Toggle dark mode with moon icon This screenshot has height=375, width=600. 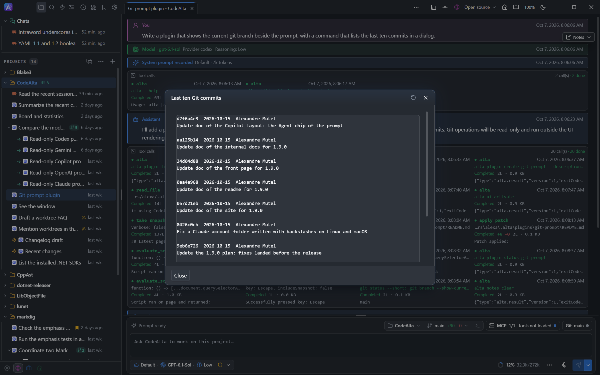tap(543, 7)
